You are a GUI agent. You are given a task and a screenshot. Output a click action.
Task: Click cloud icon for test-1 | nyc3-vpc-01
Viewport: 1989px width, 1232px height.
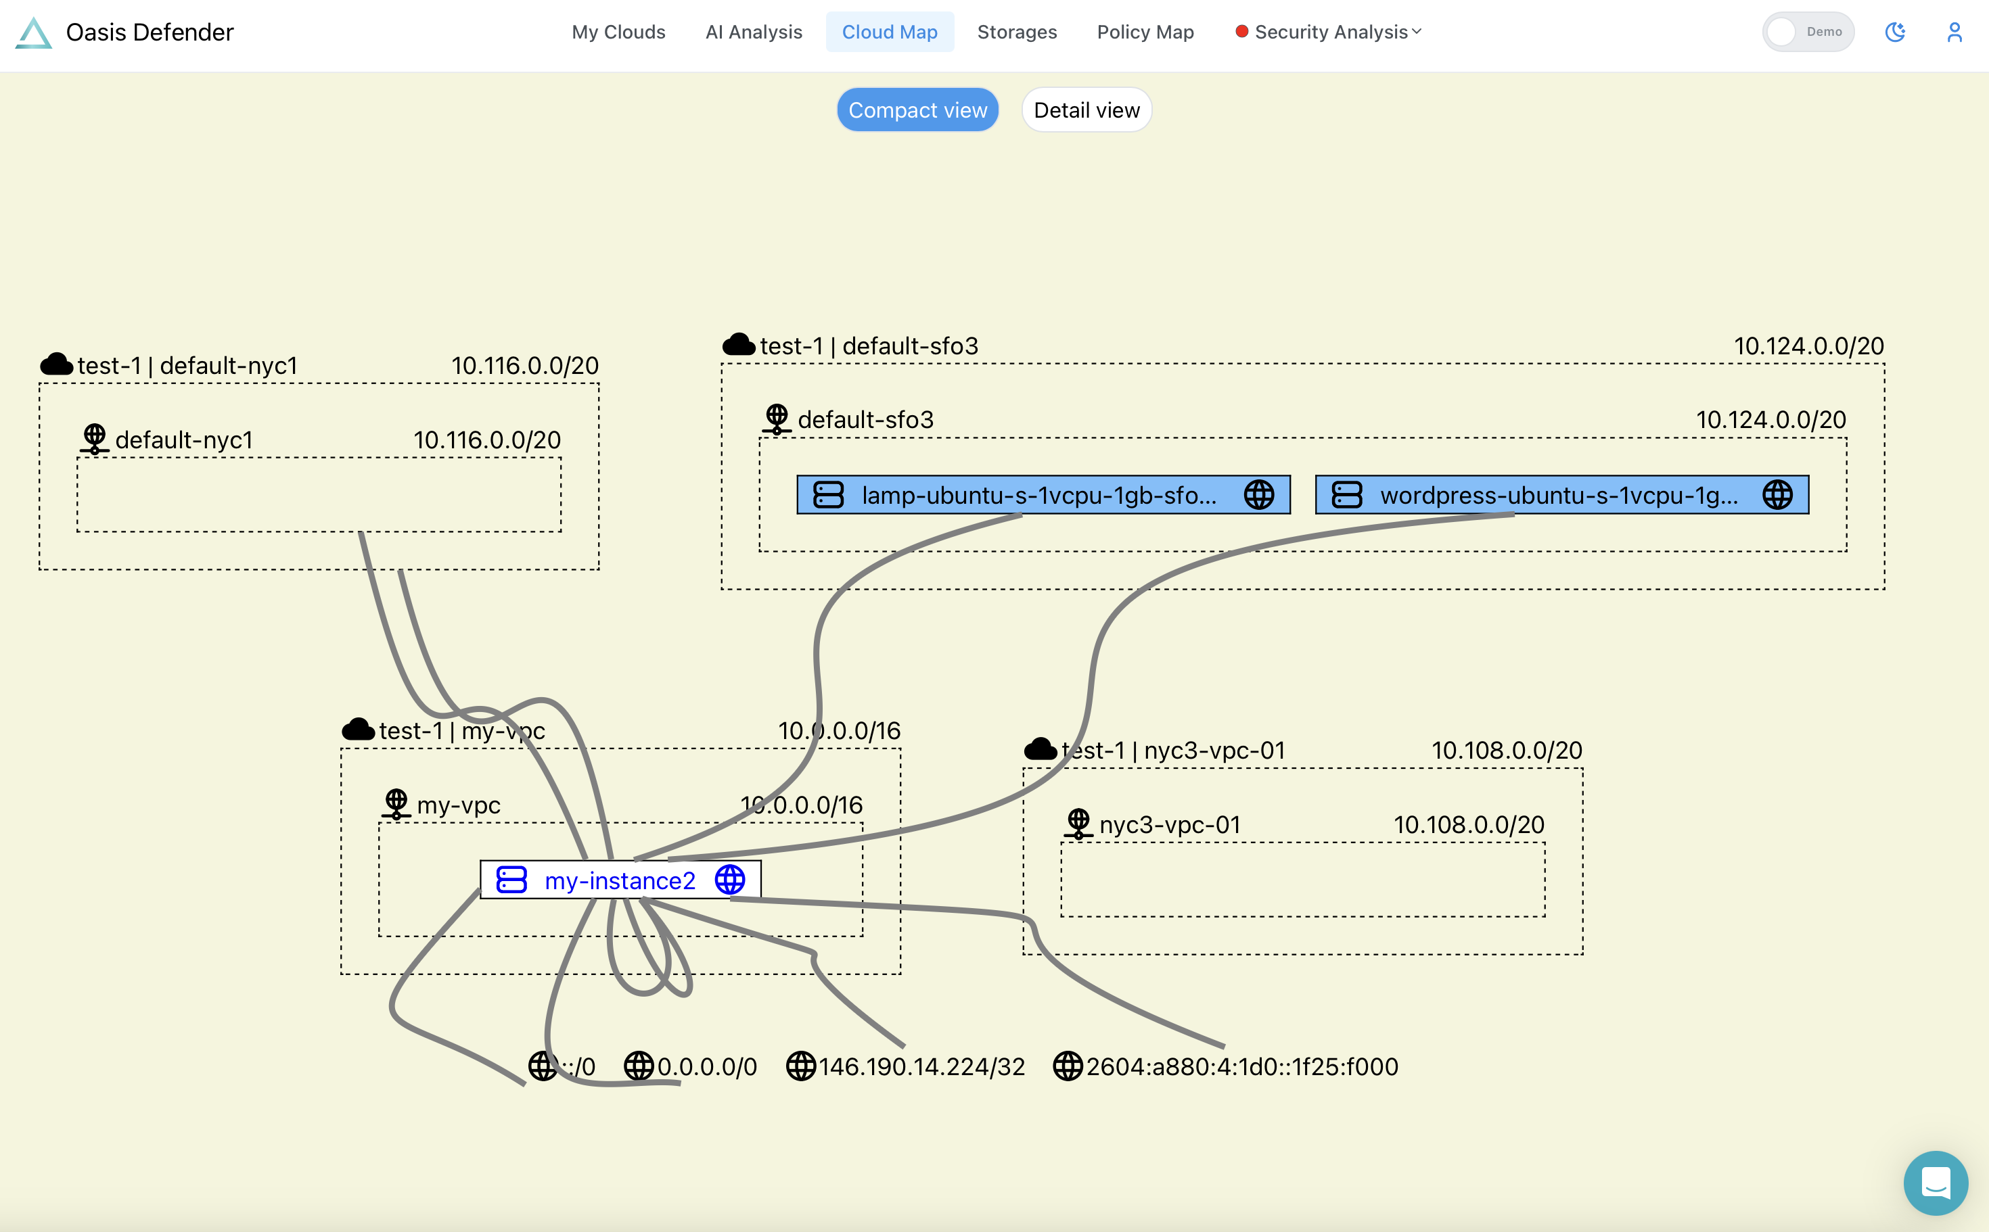click(x=1040, y=749)
